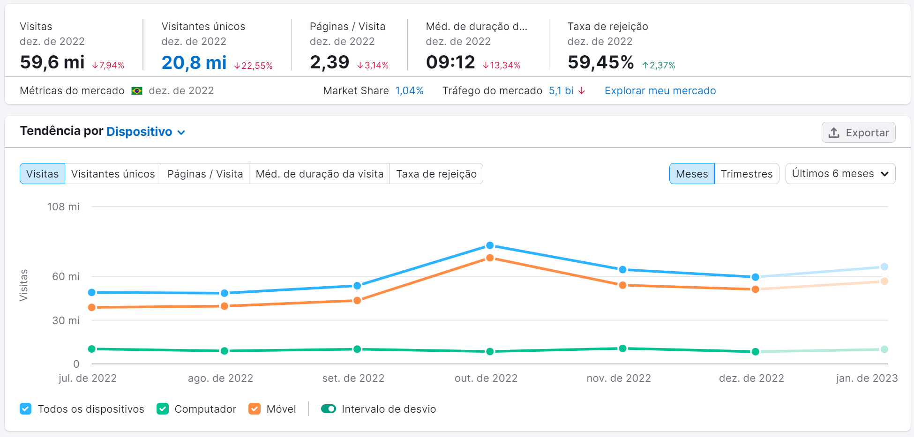Switch to the Páginas / Visita tab

(205, 174)
